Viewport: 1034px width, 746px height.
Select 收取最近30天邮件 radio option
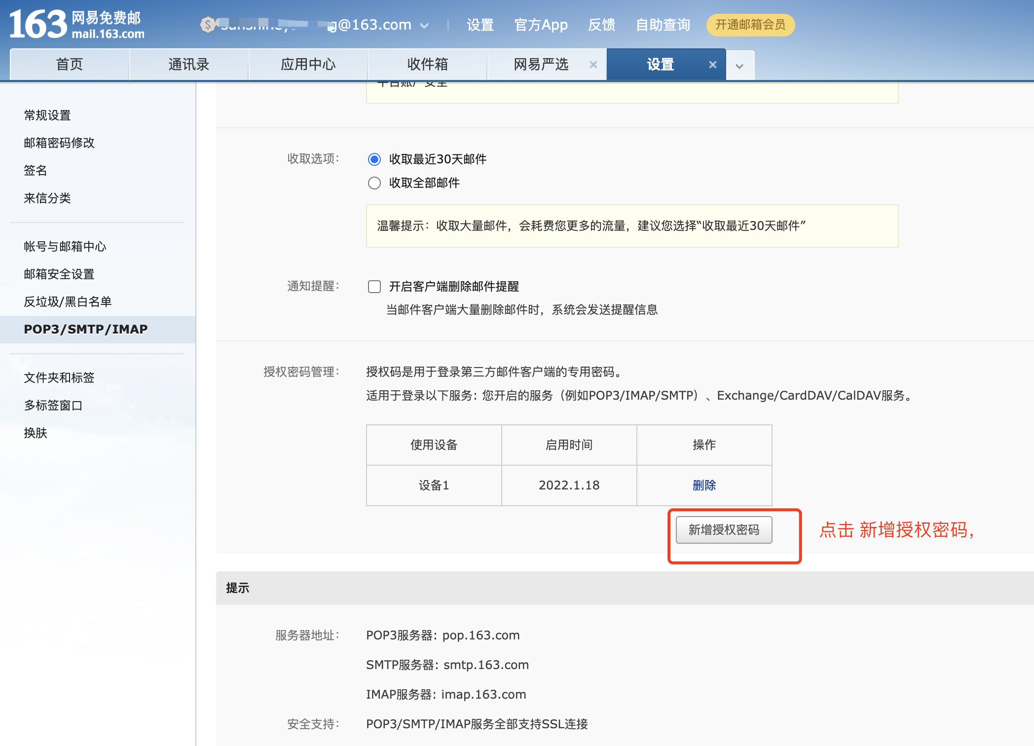point(374,159)
